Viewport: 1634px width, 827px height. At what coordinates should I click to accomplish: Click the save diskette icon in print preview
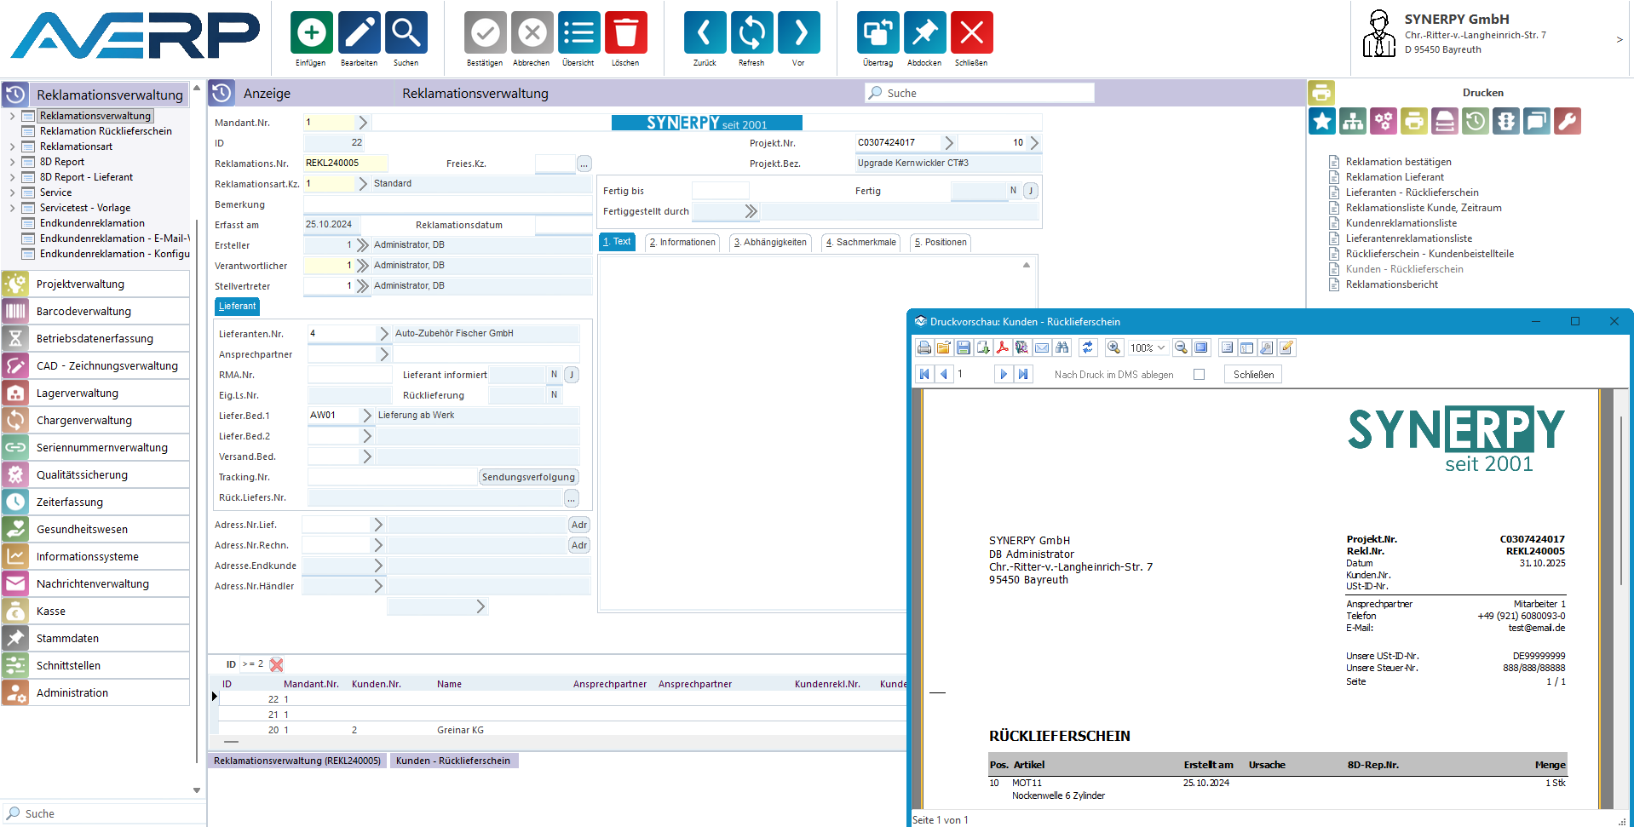pos(963,347)
